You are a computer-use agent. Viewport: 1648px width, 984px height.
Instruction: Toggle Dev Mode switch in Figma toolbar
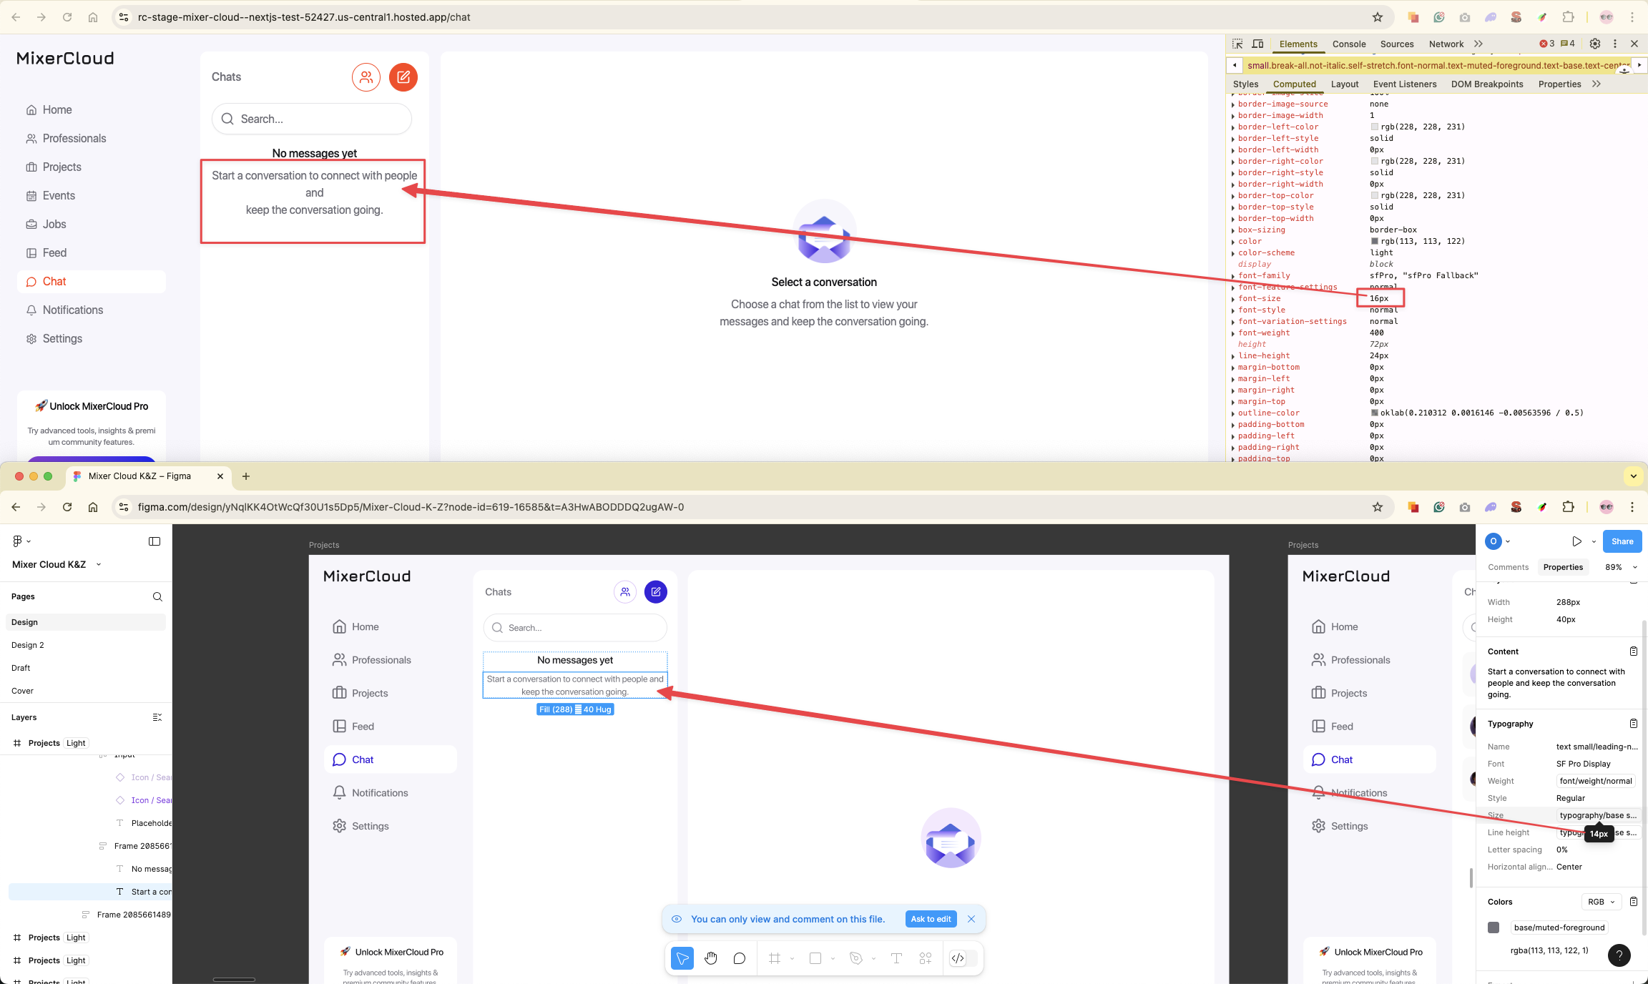tap(963, 958)
